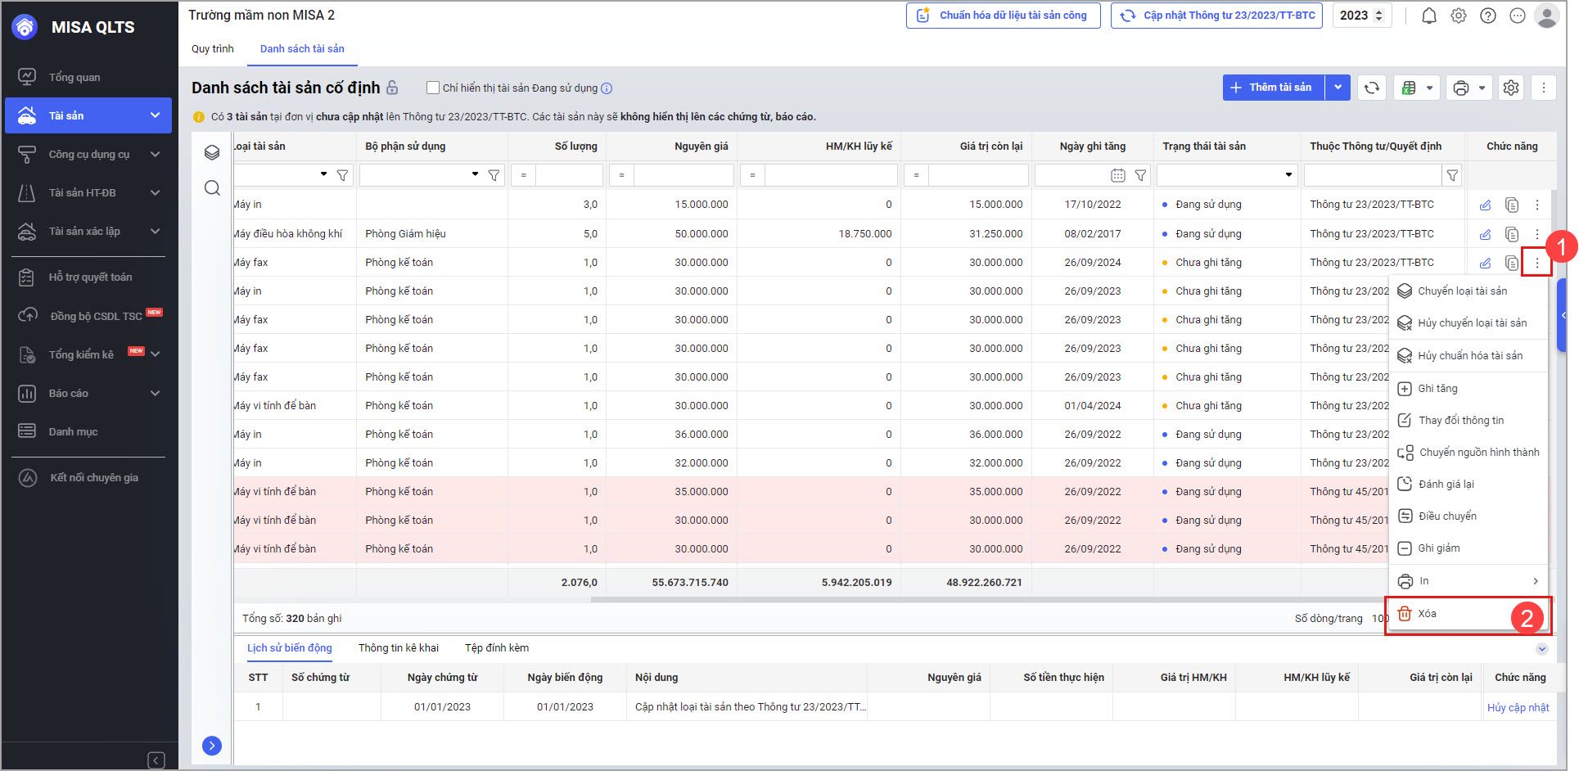Click the duplicate icon for Máy điều hòa row

pyautogui.click(x=1512, y=234)
